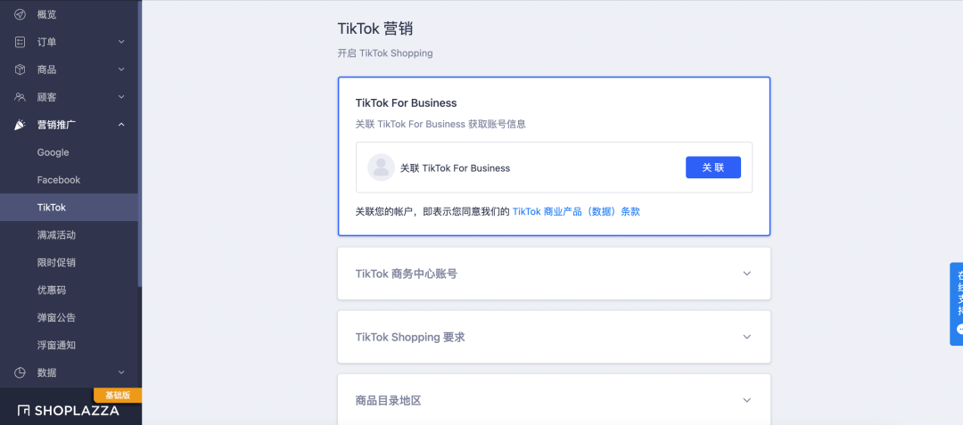Open the Facebook marketing menu item

(x=59, y=180)
